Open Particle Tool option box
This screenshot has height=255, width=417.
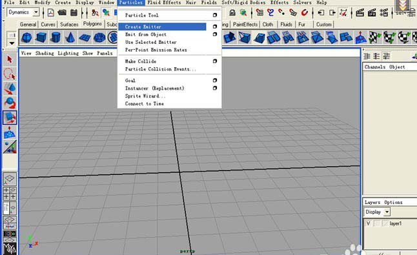pos(215,15)
